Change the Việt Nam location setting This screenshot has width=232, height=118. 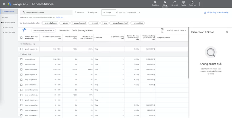click(79, 12)
